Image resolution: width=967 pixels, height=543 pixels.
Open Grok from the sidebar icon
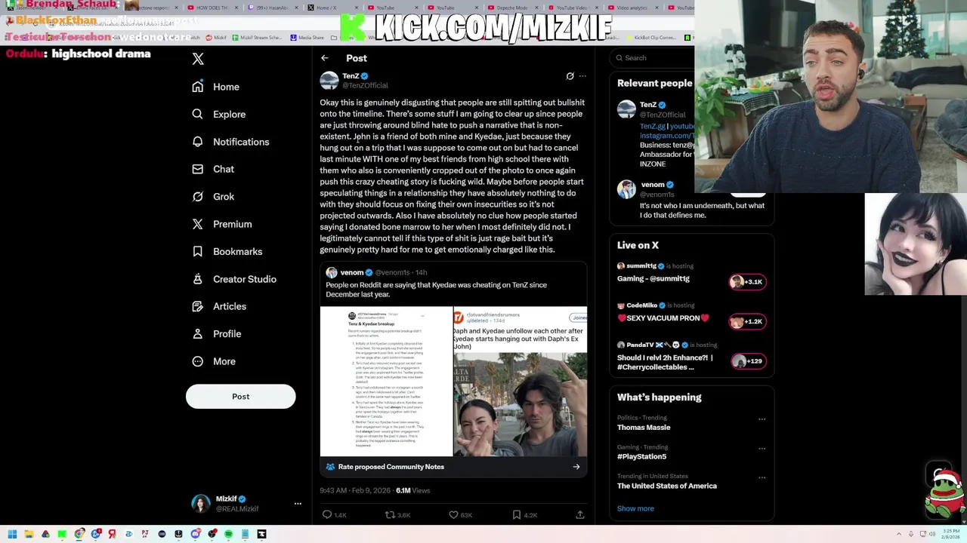[x=197, y=196]
